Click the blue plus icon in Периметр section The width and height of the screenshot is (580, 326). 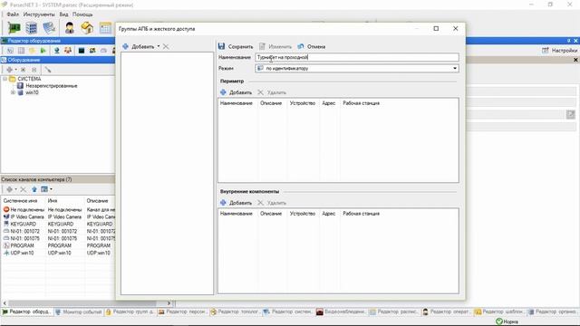click(223, 92)
